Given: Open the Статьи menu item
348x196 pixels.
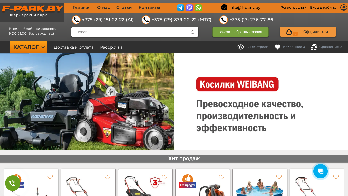Looking at the screenshot, I should [124, 8].
